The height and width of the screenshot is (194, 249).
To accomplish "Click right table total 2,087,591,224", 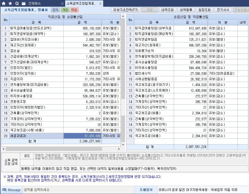I will pyautogui.click(x=191, y=147).
